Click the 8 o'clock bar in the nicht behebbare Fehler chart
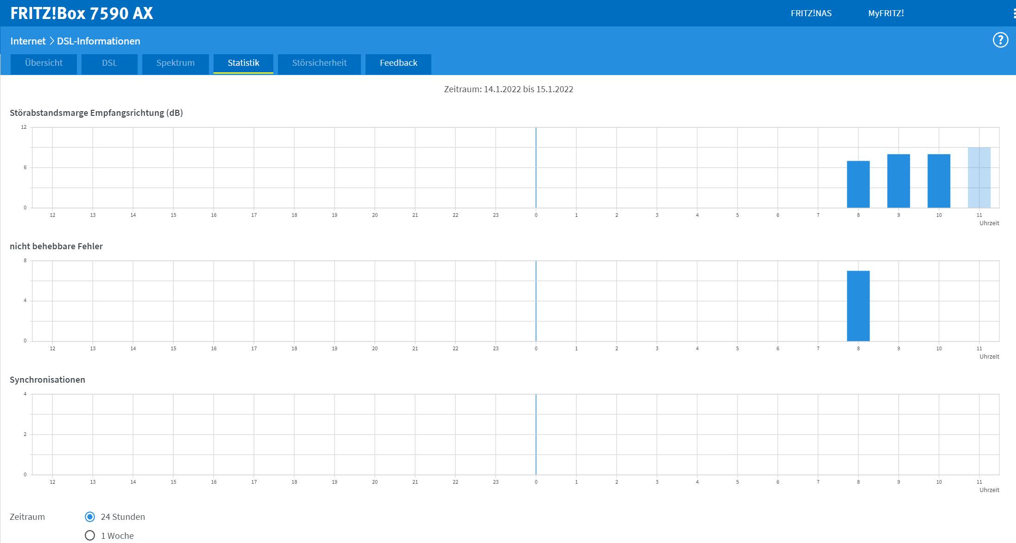 click(858, 306)
